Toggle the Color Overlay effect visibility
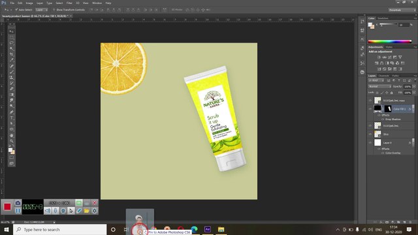Screen dimensions: 418x235 point(383,153)
